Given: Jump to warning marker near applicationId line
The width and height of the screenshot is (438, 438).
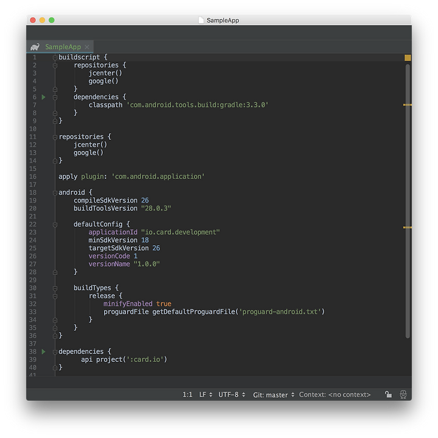Looking at the screenshot, I should (x=407, y=228).
